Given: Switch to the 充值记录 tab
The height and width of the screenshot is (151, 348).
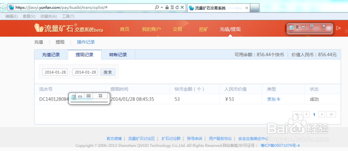Looking at the screenshot, I should (51, 55).
